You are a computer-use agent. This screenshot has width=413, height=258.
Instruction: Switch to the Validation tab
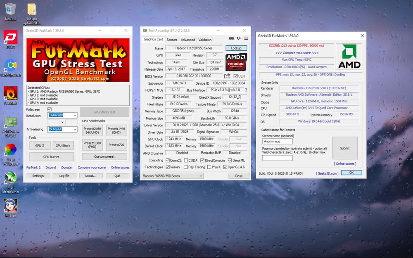[205, 40]
